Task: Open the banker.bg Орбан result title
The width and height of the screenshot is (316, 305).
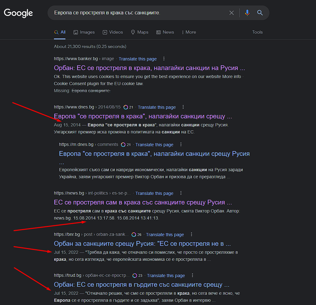Action: point(149,68)
